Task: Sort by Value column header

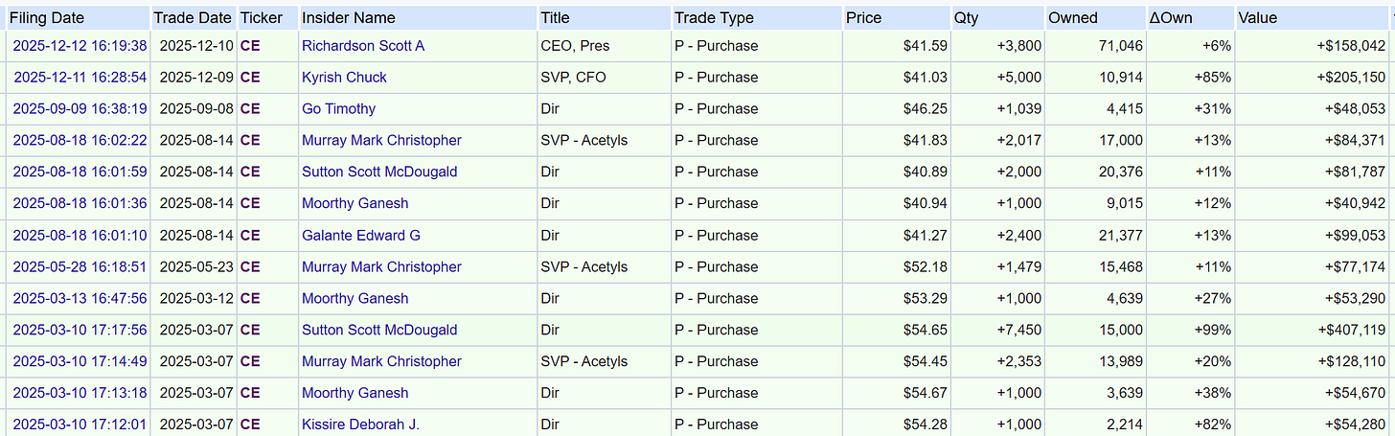Action: (1259, 18)
